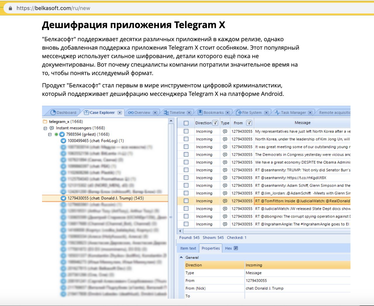Click message type icon in 'RT @JudicialWatch' row
The height and width of the screenshot is (306, 374).
225,209
